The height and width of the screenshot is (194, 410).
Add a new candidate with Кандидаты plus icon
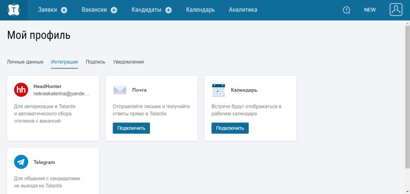tap(169, 10)
